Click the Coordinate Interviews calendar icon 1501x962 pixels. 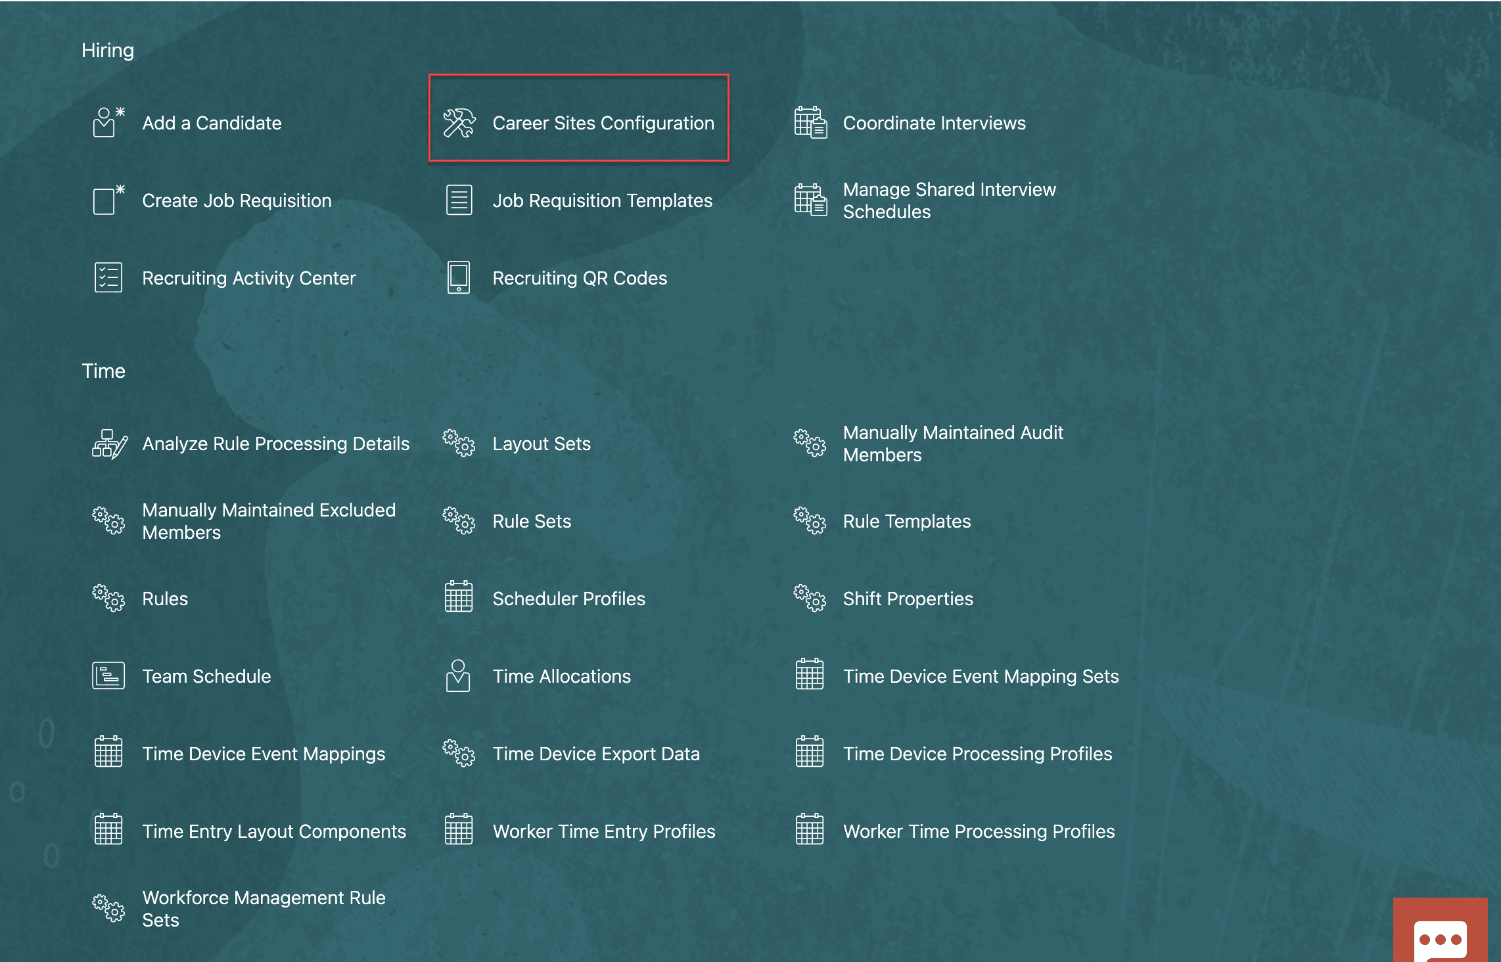(x=810, y=123)
